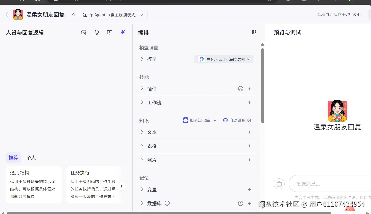Go back using the left arrow icon

pos(7,14)
